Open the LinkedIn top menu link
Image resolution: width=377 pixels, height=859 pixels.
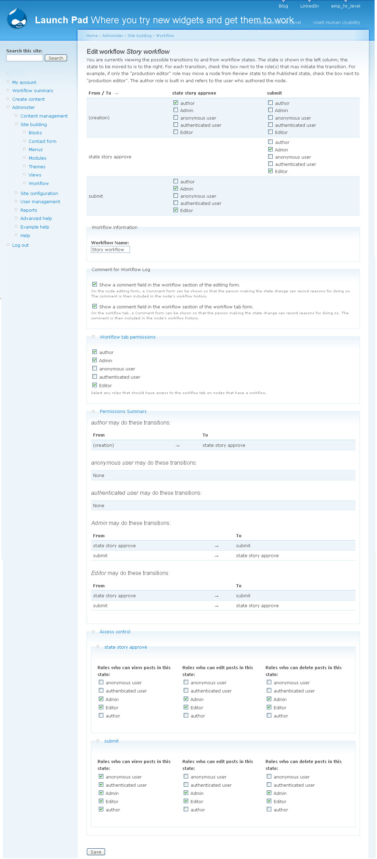coord(309,6)
